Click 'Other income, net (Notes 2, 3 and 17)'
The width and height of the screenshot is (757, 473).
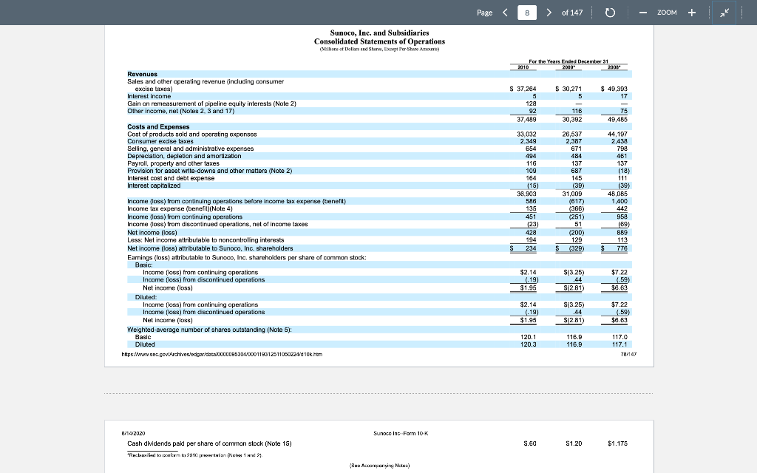click(180, 111)
